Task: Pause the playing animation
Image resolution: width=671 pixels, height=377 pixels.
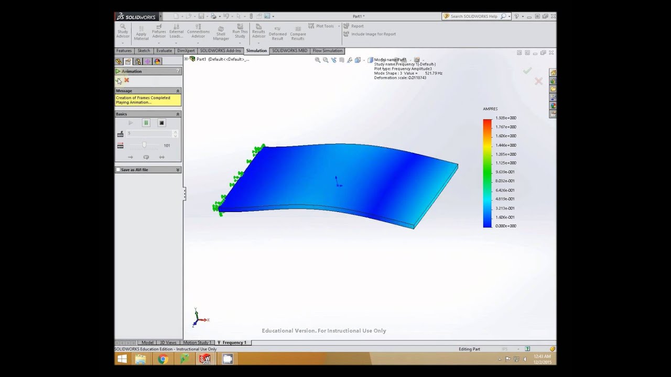Action: coord(146,123)
